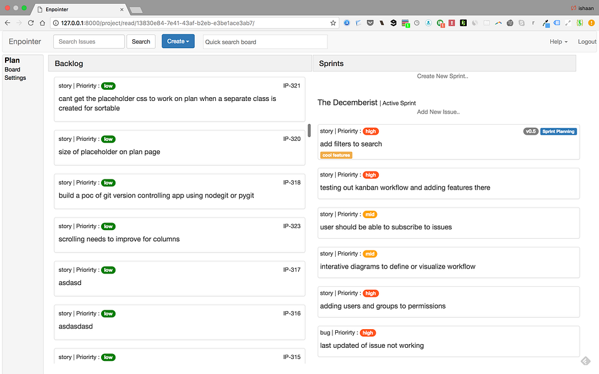Open the teal user-profile extension icon
This screenshot has width=599, height=374.
(429, 23)
